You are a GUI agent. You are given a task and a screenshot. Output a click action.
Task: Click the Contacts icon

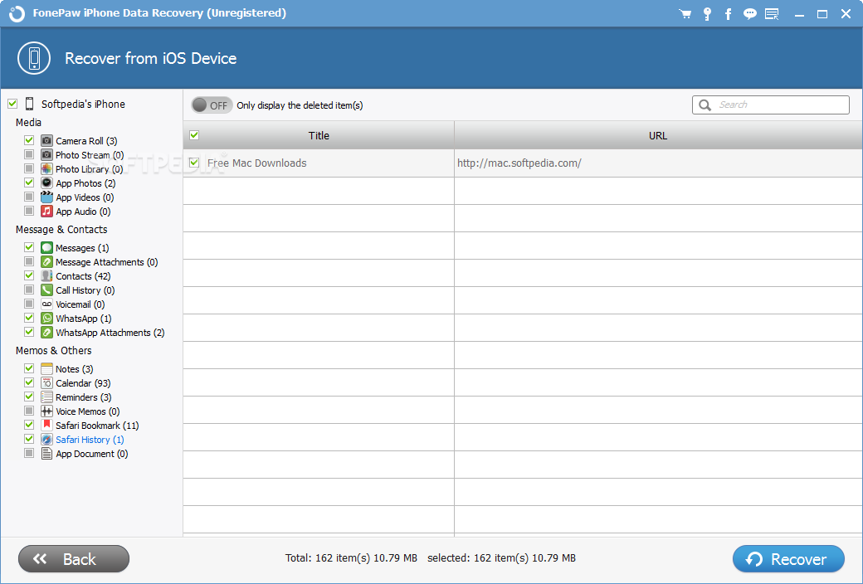click(x=46, y=275)
